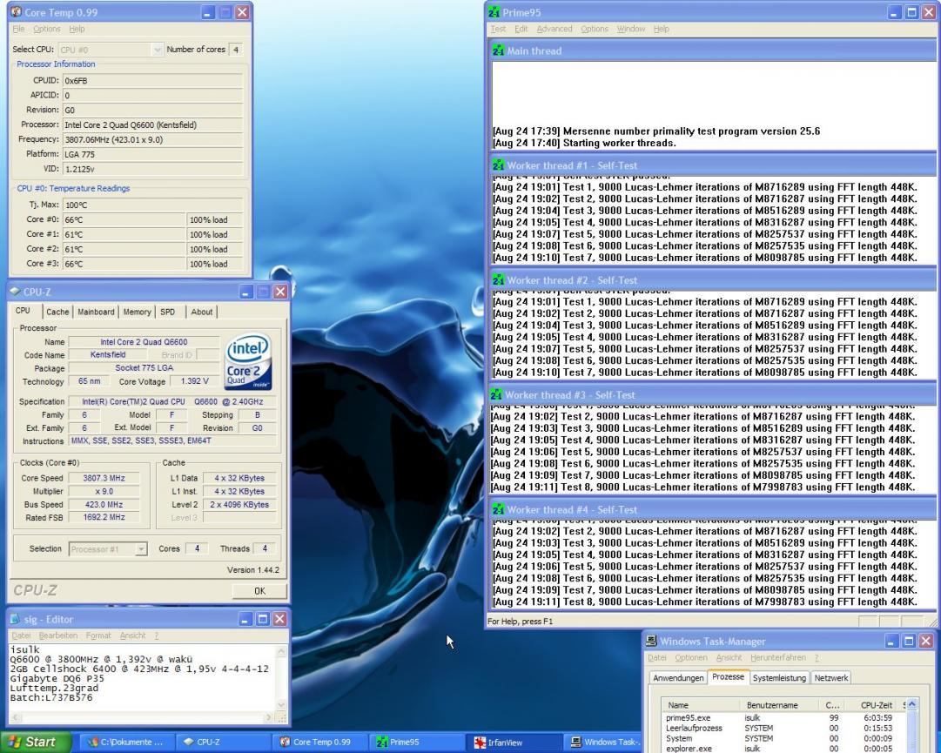Click the Number of cores field

[236, 50]
